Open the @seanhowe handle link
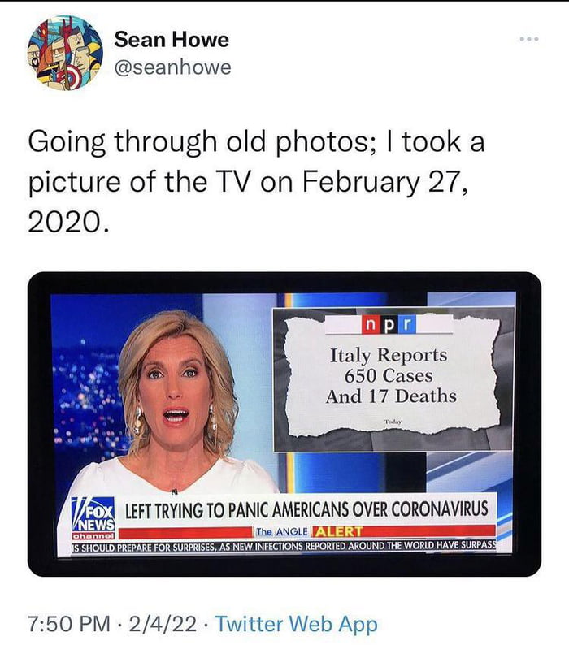Image resolution: width=569 pixels, height=645 pixels. [172, 67]
